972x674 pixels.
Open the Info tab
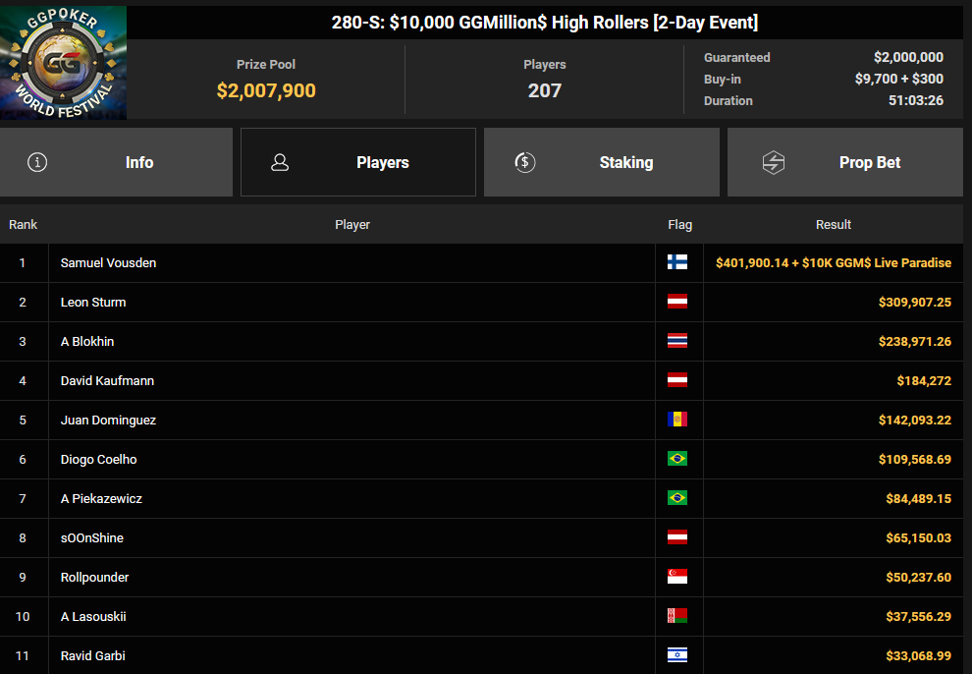coord(117,162)
